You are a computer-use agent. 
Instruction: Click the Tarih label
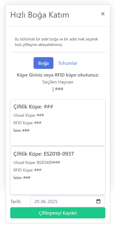[x=16, y=201]
